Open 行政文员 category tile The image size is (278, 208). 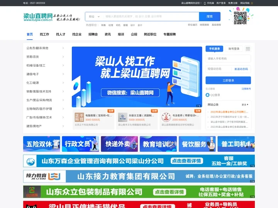pos(80,144)
